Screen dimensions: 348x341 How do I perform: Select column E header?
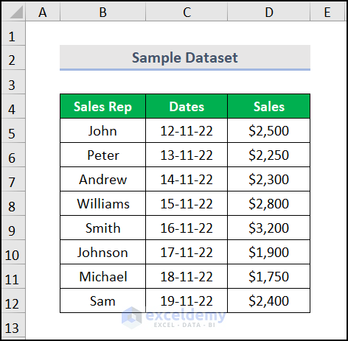point(327,12)
